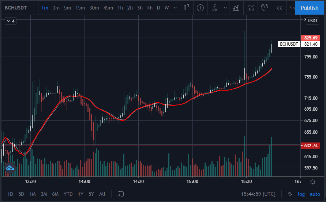Click the TradingView cloud logo icon
The width and height of the screenshot is (326, 202).
click(10, 168)
